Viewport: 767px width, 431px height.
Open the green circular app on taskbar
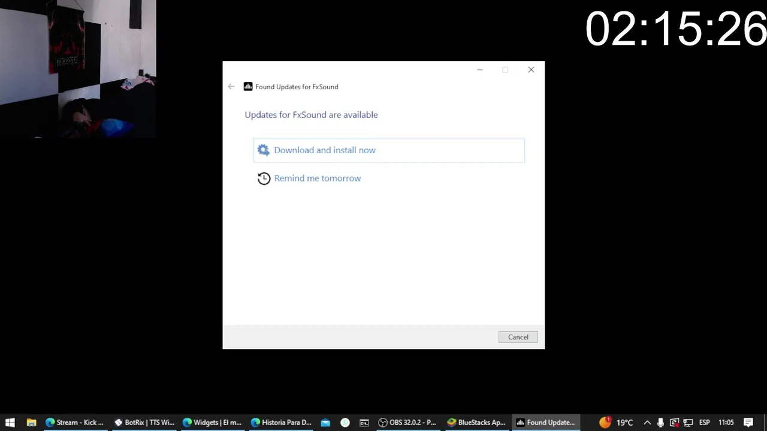click(345, 423)
